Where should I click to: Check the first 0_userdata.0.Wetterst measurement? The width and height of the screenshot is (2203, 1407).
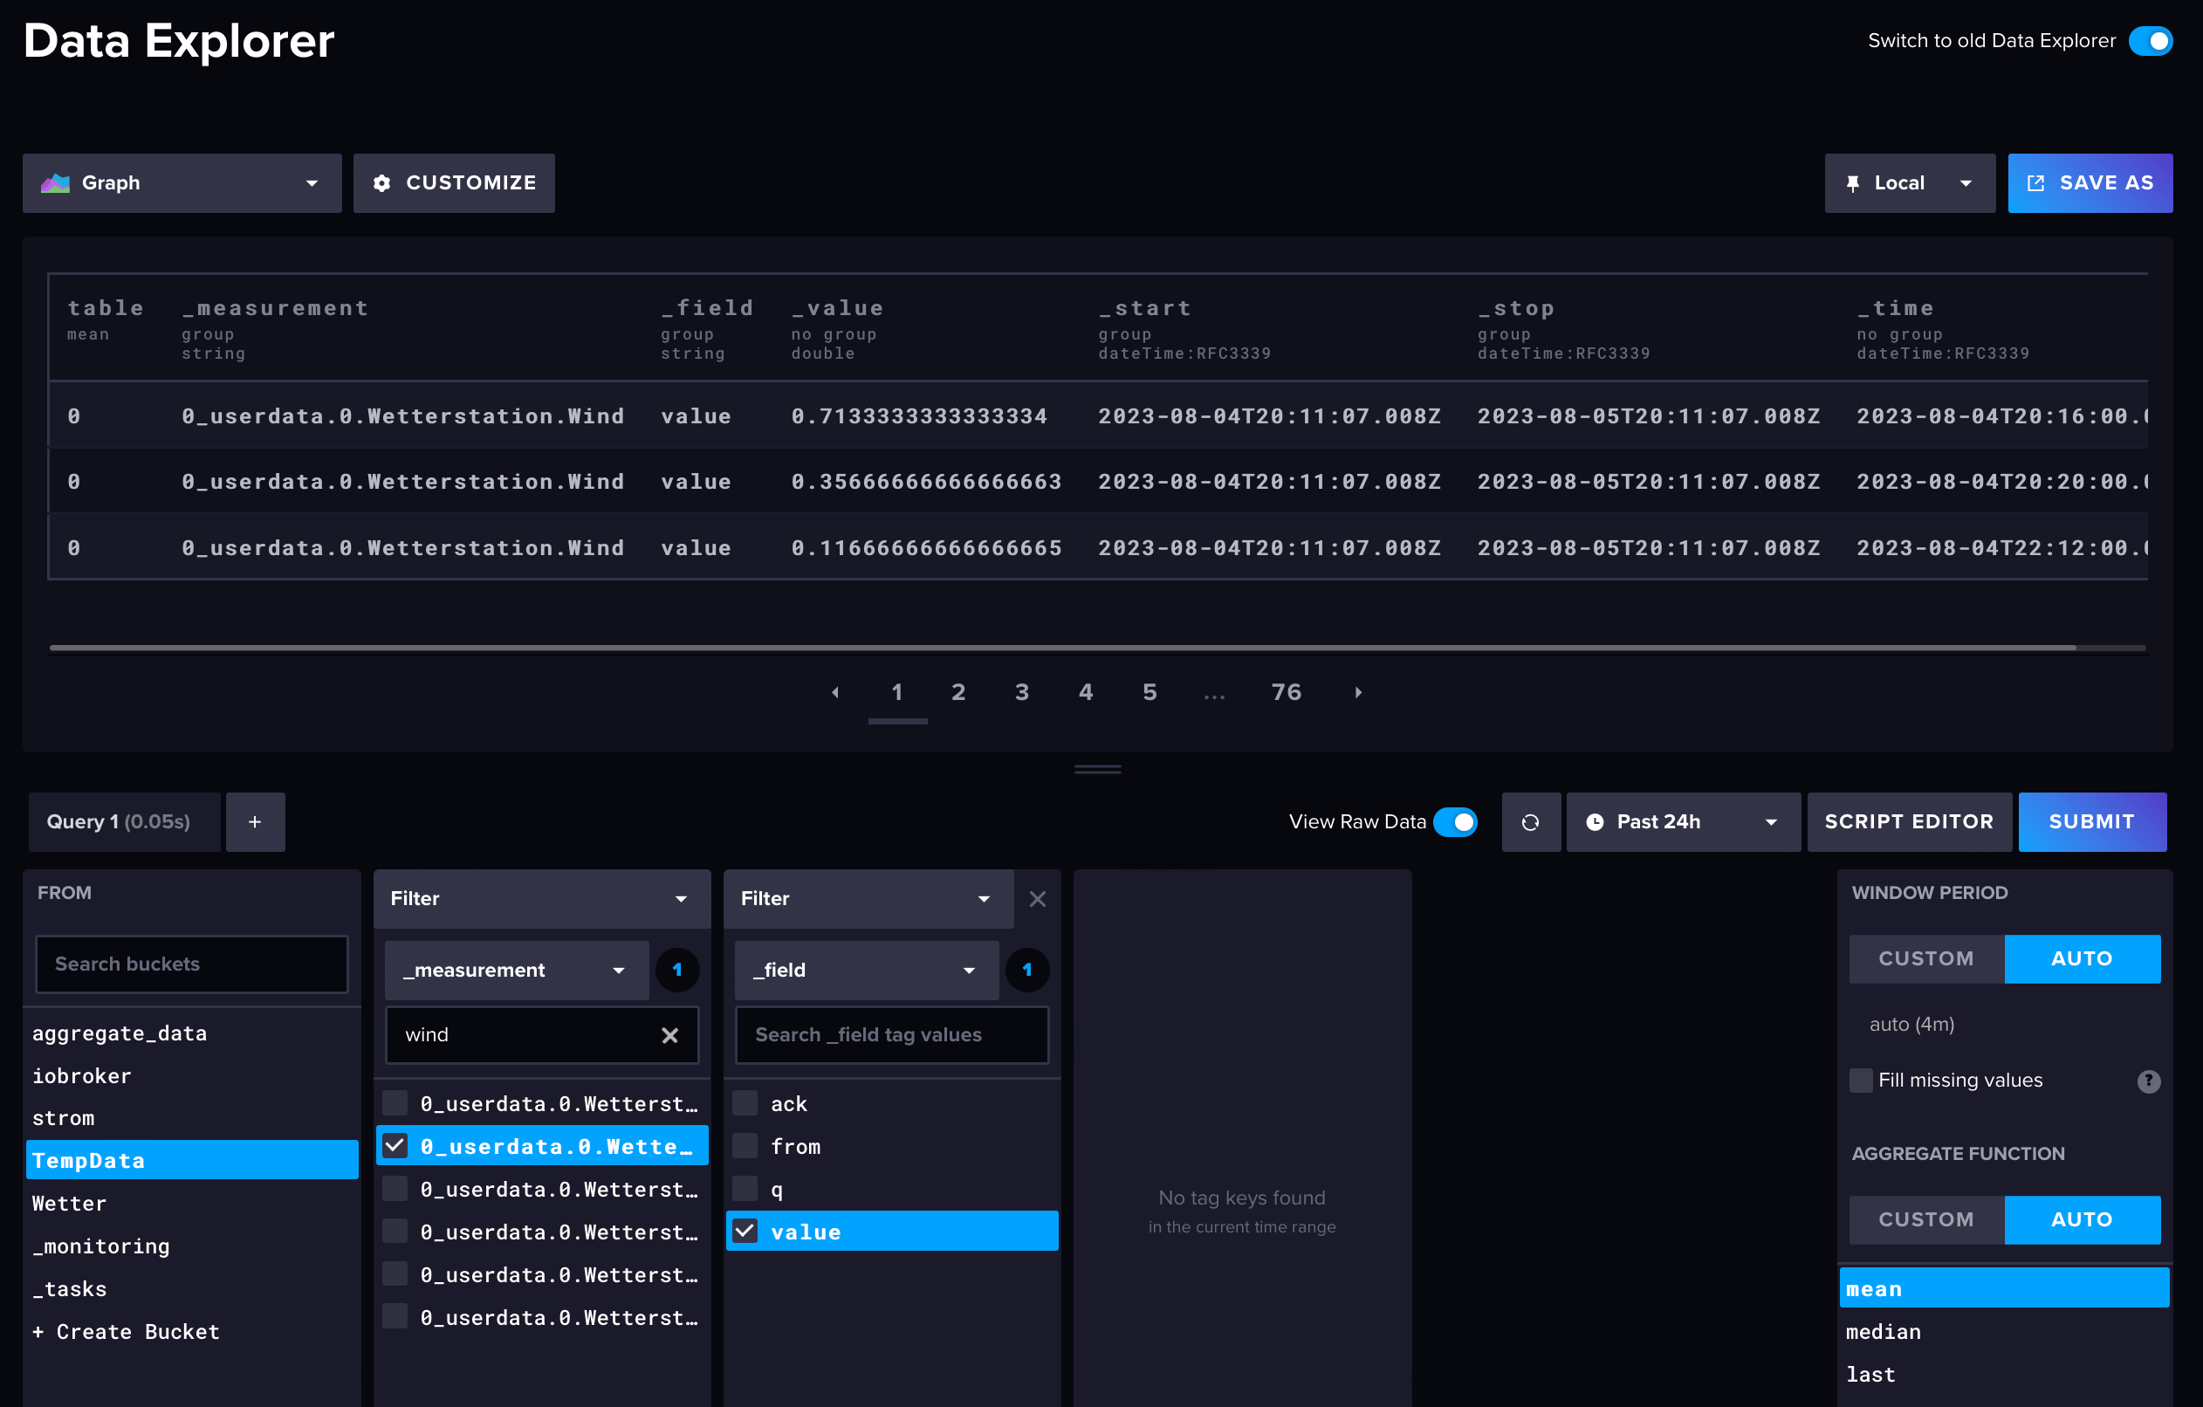[395, 1103]
